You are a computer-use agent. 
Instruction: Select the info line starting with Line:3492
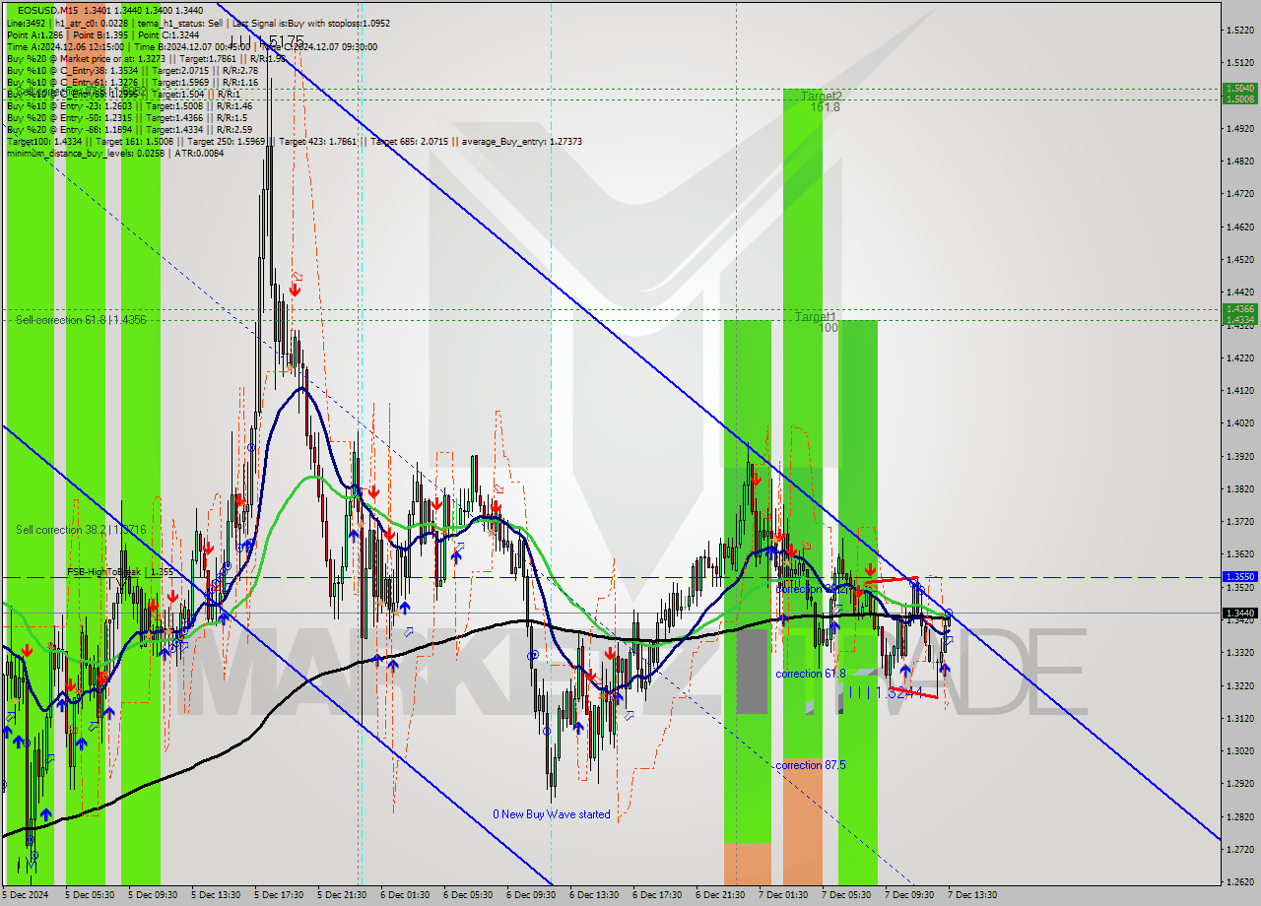point(198,23)
